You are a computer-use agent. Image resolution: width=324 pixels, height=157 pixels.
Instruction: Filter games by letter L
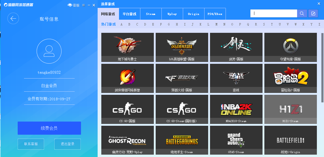[208, 24]
